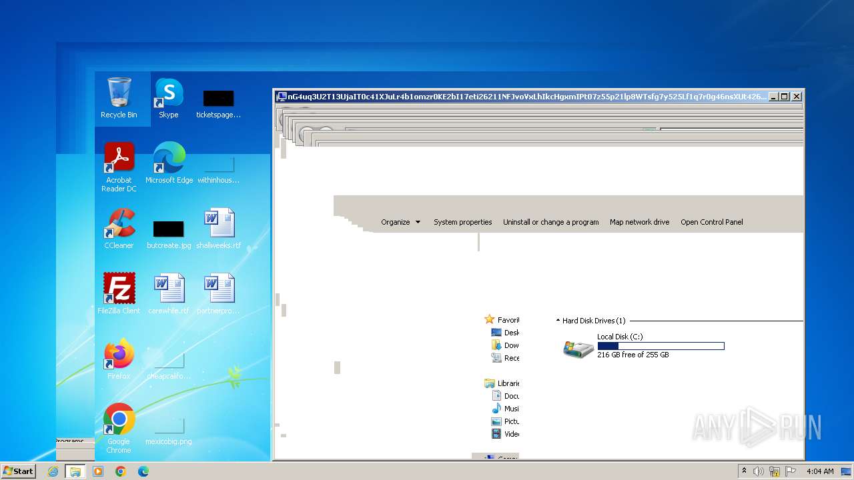Select Downloads in the navigation pane
The height and width of the screenshot is (480, 854).
click(x=505, y=345)
